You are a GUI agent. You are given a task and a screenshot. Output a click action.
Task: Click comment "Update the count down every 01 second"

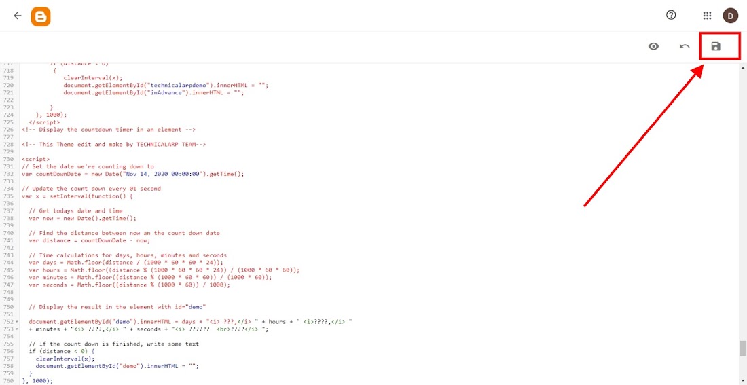92,189
